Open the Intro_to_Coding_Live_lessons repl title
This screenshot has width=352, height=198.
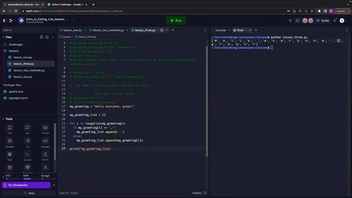45,19
